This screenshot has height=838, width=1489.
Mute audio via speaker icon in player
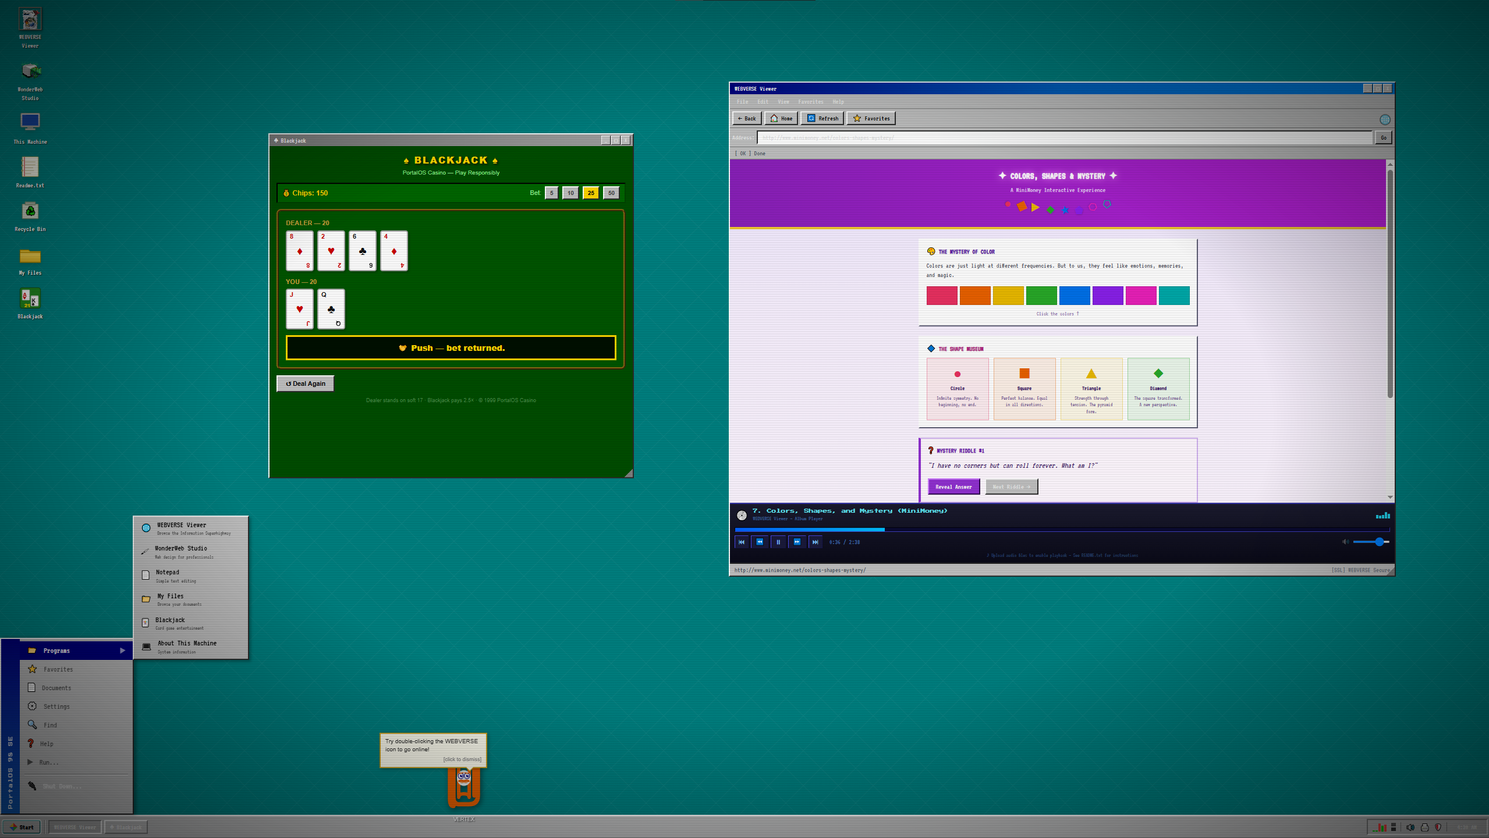point(1345,542)
